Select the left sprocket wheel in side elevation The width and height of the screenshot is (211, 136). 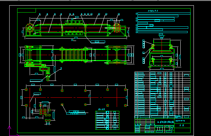tap(30, 28)
